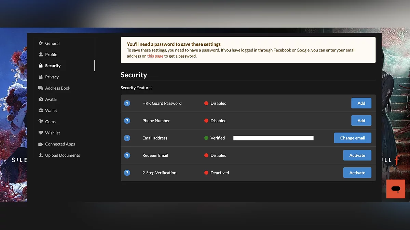
Task: Go to Upload Documents page
Action: coord(63,155)
